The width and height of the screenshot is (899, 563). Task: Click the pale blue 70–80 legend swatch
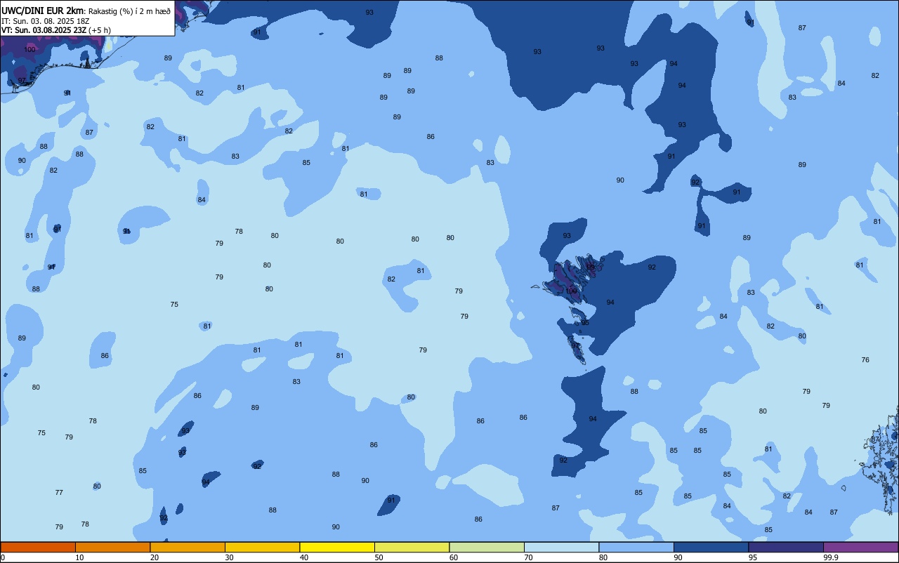click(x=561, y=547)
